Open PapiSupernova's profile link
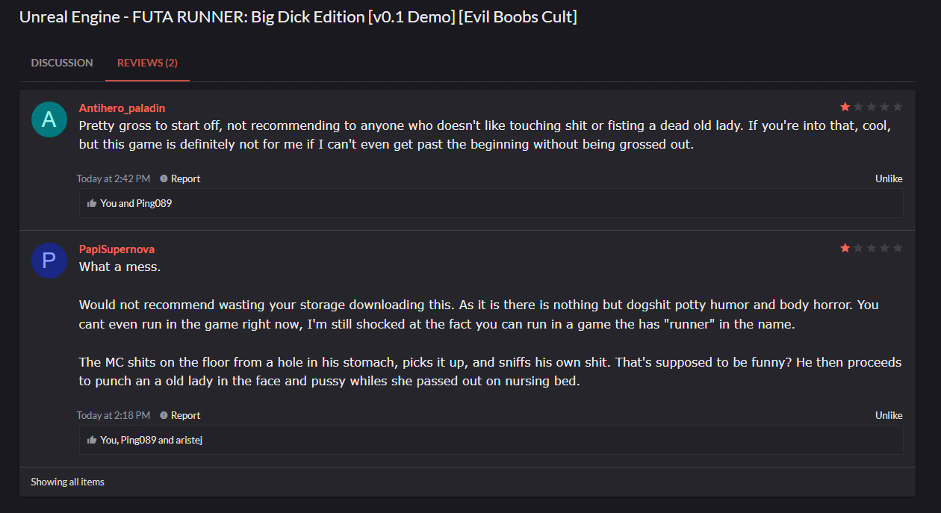Viewport: 941px width, 513px height. point(117,249)
